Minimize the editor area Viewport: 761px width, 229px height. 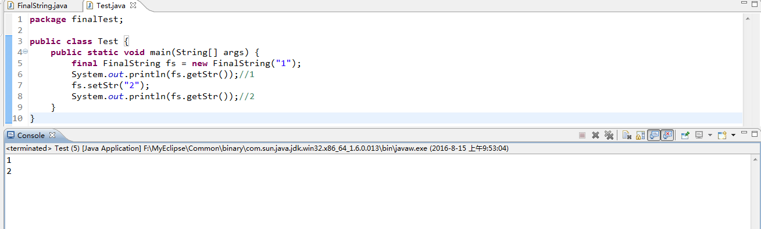click(x=744, y=3)
